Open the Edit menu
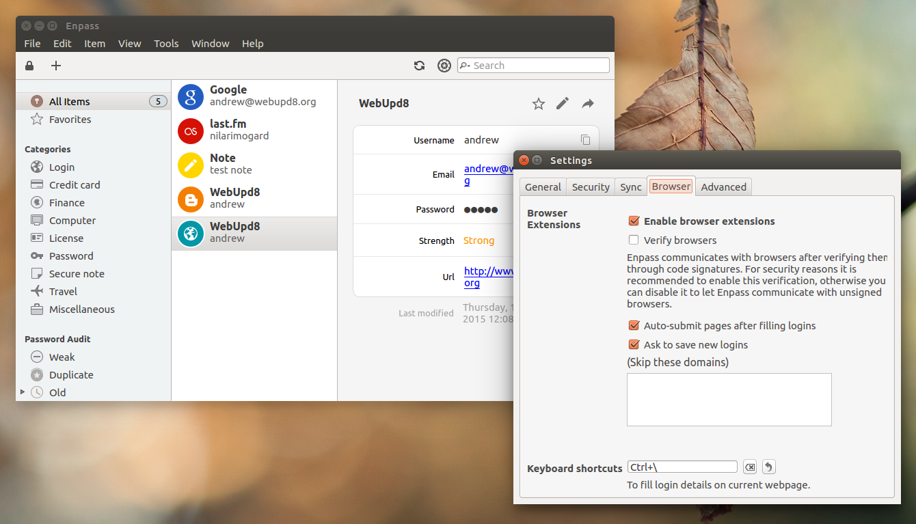The width and height of the screenshot is (916, 524). coord(62,44)
